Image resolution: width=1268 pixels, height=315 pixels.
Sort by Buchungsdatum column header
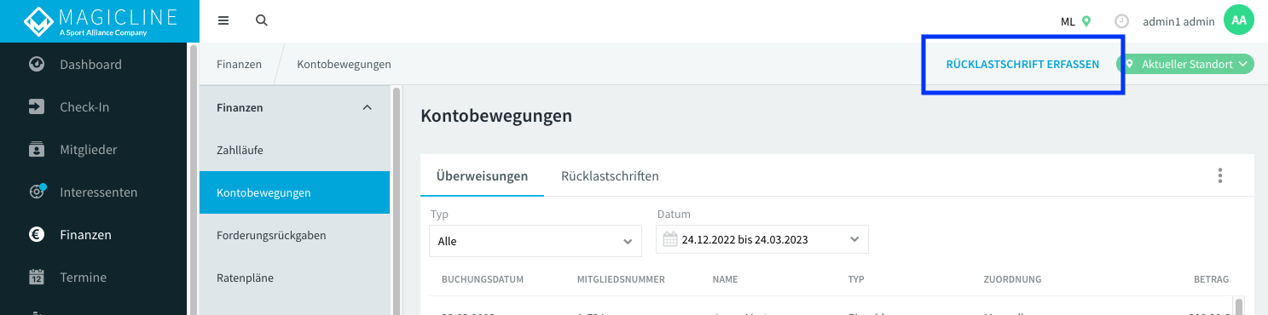point(482,279)
